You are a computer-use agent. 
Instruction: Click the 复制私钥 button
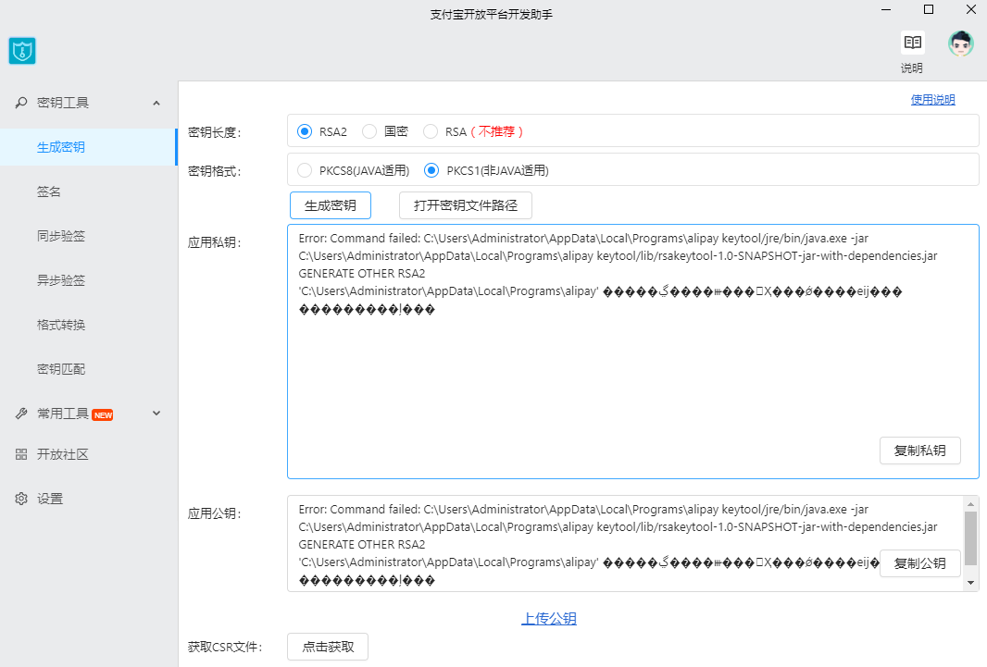coord(919,451)
